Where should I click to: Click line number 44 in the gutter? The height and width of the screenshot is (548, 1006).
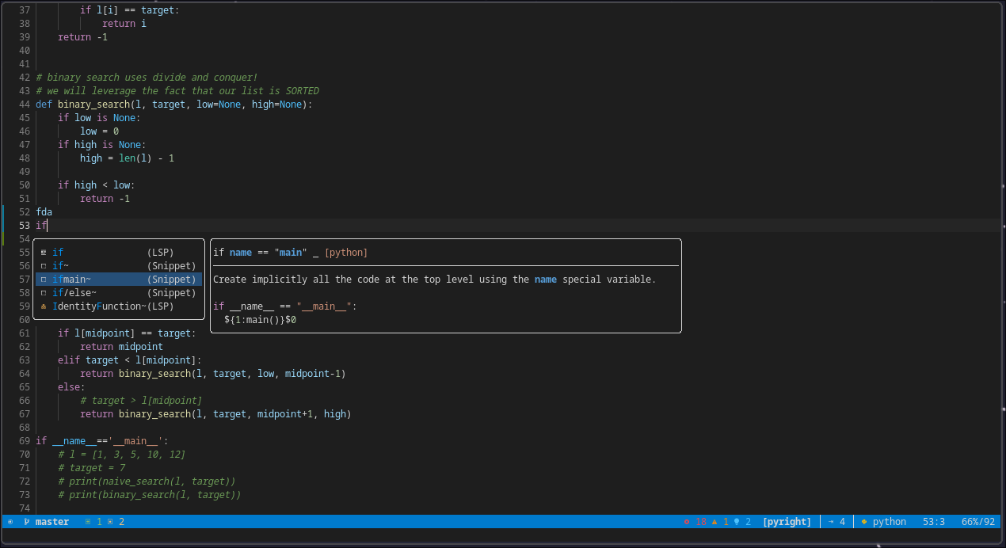point(23,105)
